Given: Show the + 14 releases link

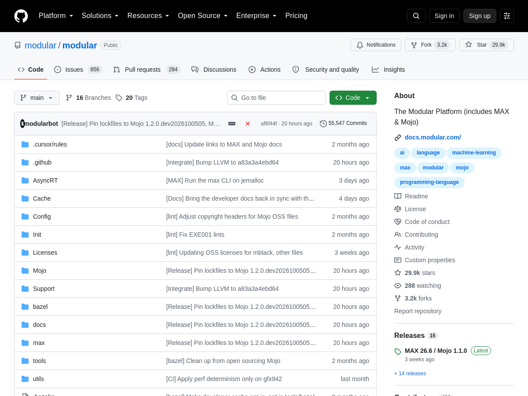Looking at the screenshot, I should pos(410,374).
